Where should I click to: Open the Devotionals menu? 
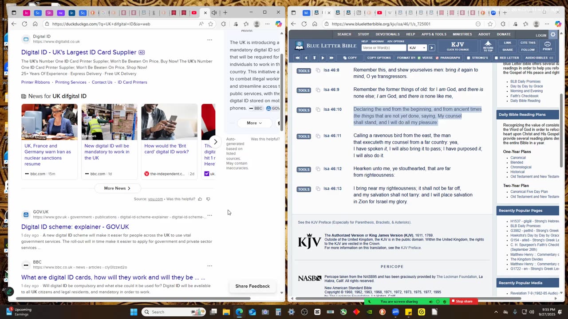tap(388, 34)
